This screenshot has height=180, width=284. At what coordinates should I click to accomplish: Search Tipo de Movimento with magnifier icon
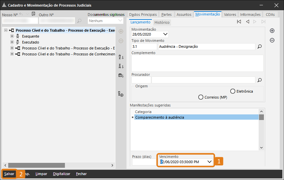(x=260, y=47)
